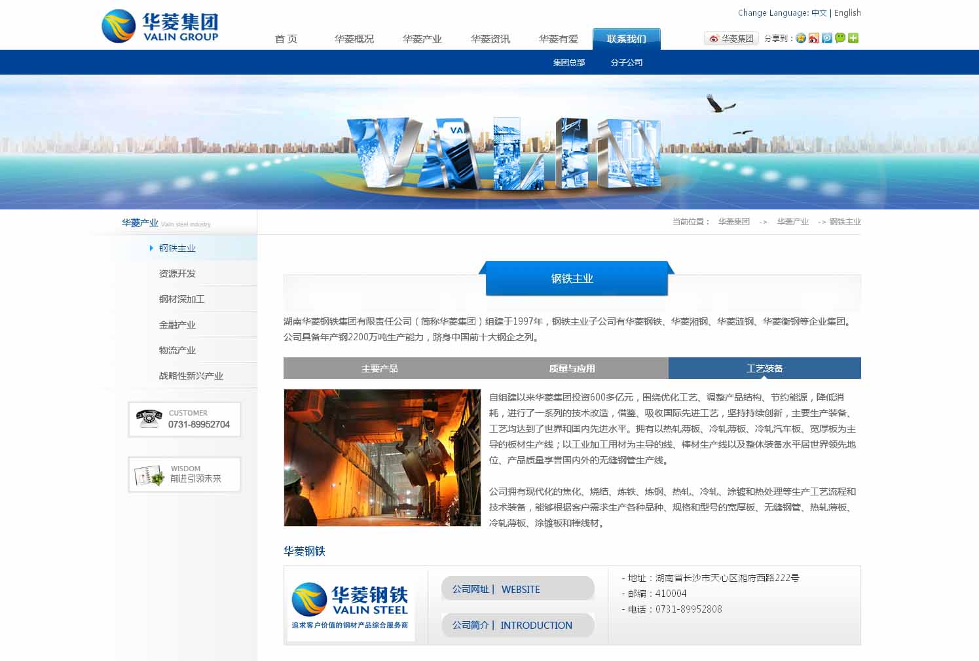The height and width of the screenshot is (661, 979).
Task: Select the 分子公司 submenu link
Action: (x=627, y=62)
